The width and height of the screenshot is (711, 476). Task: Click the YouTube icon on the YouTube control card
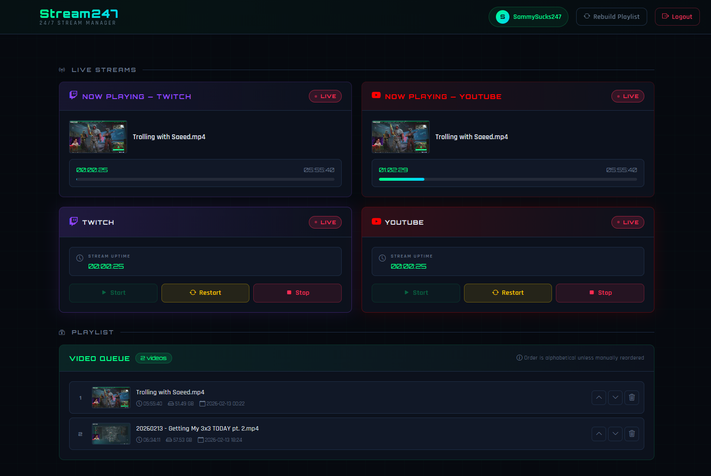[x=376, y=221]
